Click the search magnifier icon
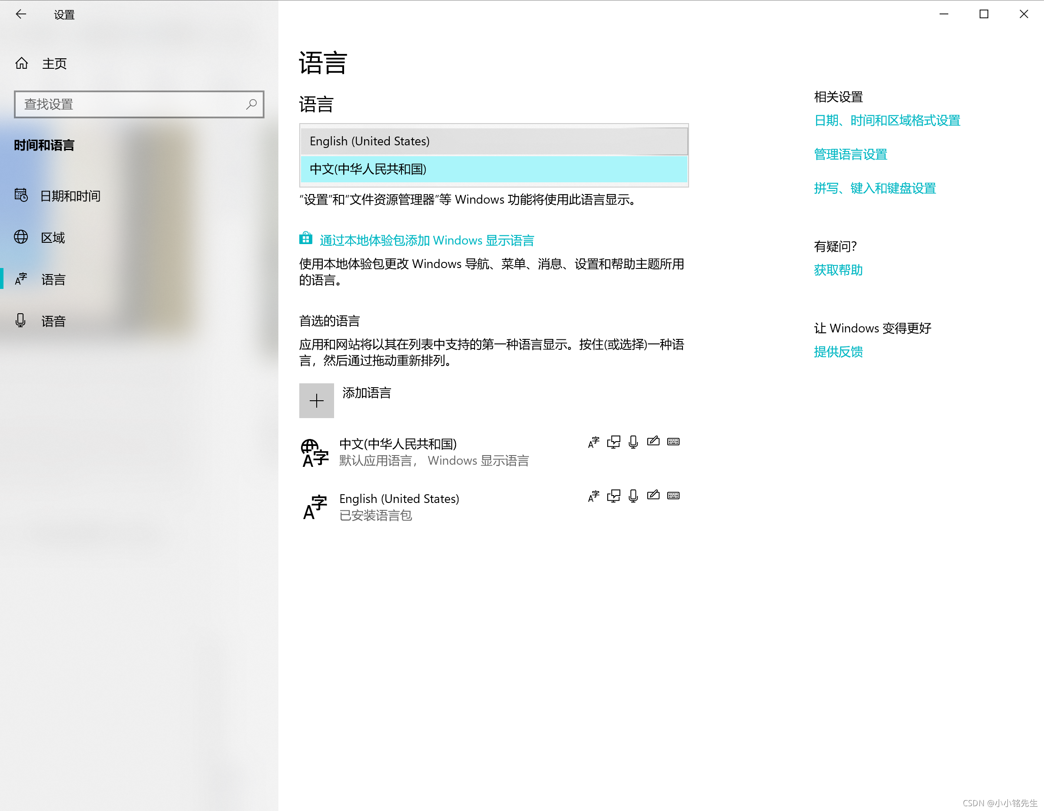Image resolution: width=1044 pixels, height=811 pixels. 251,104
